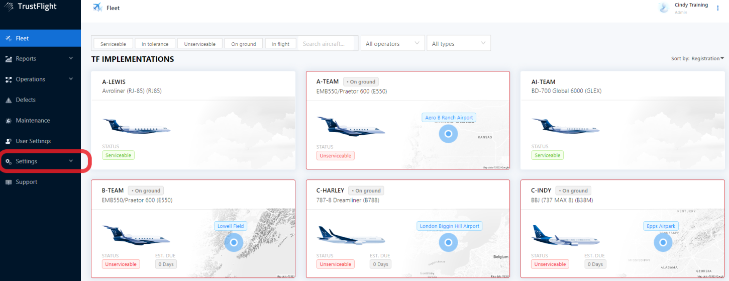Click the Epps Airpark location label
The height and width of the screenshot is (281, 729).
pyautogui.click(x=661, y=226)
